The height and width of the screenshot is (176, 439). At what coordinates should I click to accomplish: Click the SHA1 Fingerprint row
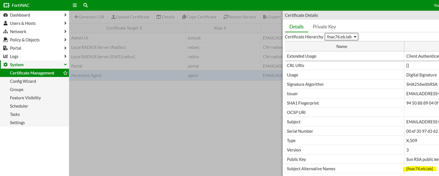click(x=362, y=103)
